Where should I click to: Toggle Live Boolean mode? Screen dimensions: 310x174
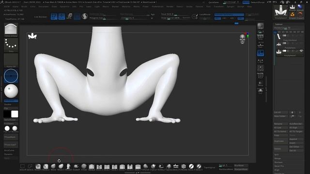(40, 17)
